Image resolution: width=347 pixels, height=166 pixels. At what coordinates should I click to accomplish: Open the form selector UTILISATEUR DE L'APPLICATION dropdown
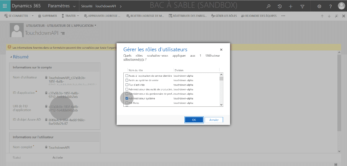[x=61, y=26]
